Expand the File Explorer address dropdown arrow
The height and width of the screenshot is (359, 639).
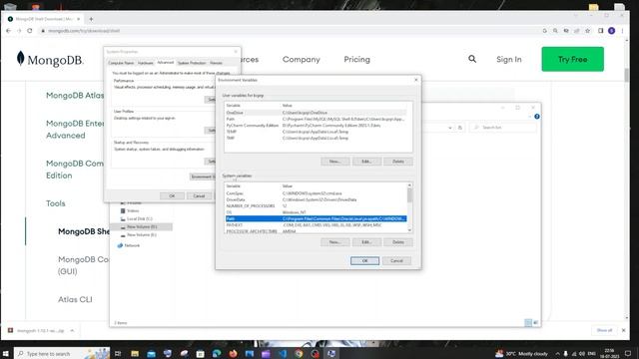click(450, 128)
